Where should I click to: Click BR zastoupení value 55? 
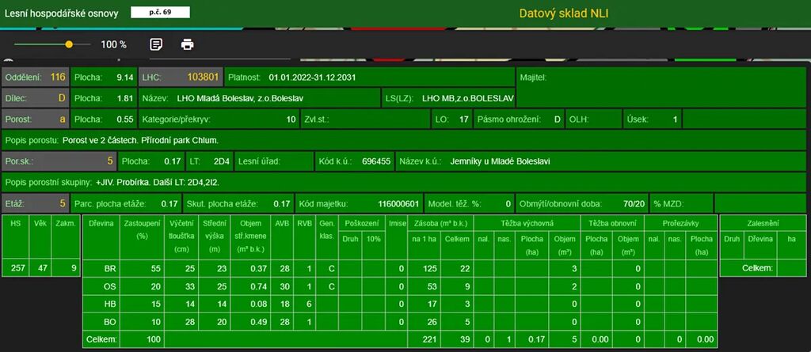[156, 268]
